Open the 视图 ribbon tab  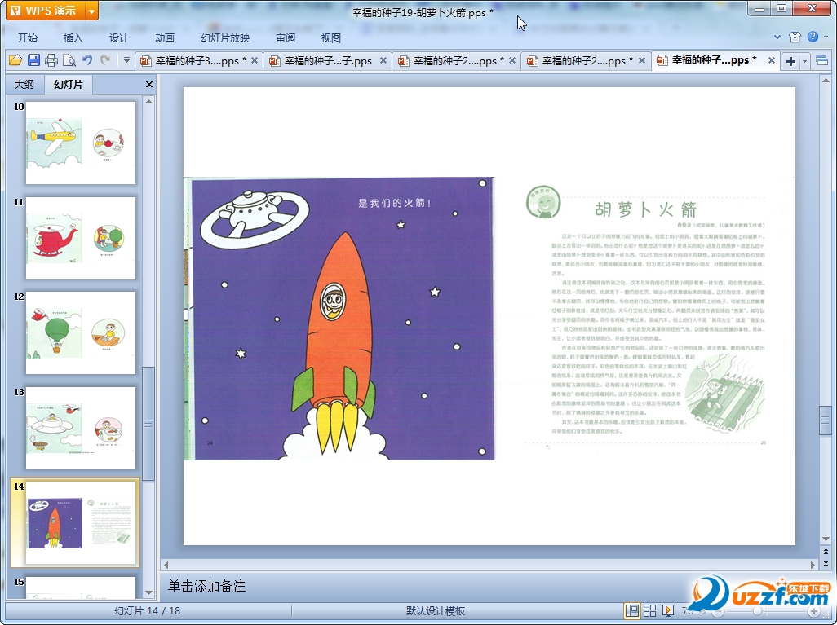[x=331, y=37]
